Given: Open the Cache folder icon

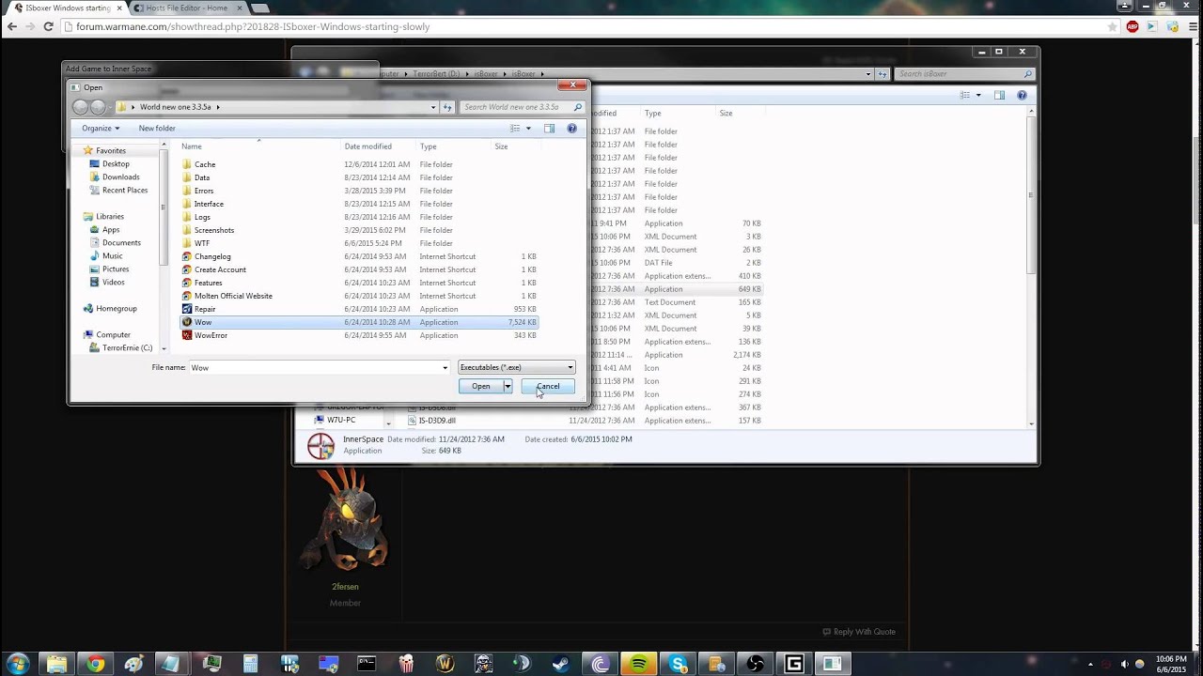Looking at the screenshot, I should click(187, 164).
